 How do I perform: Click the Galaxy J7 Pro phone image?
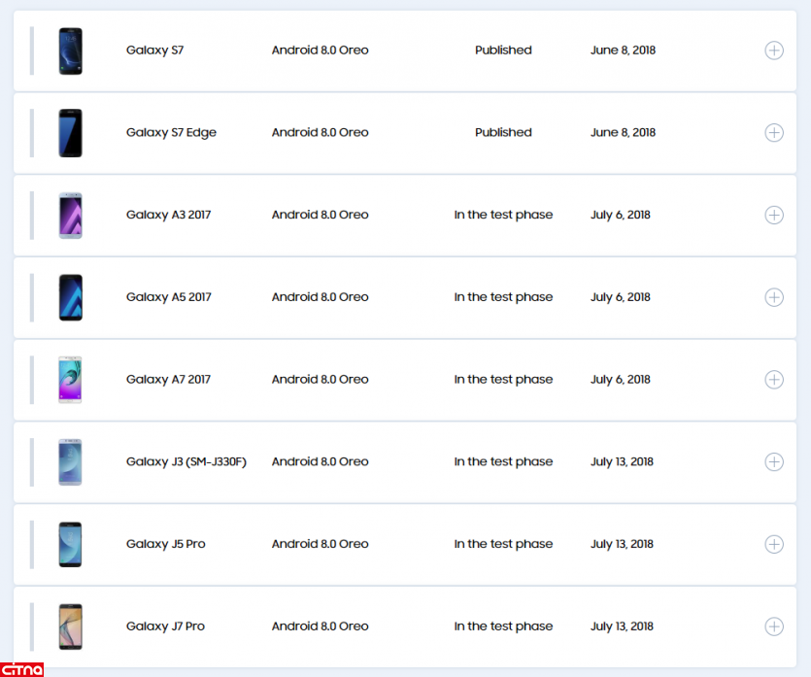[70, 626]
